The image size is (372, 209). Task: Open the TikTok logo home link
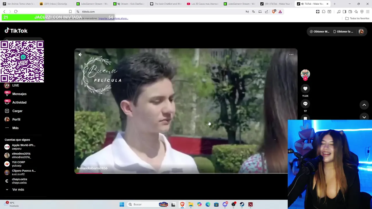pyautogui.click(x=16, y=30)
